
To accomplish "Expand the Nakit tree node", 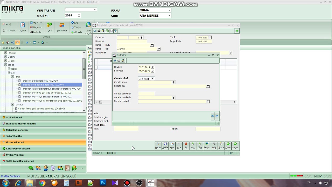I will [x=9, y=69].
